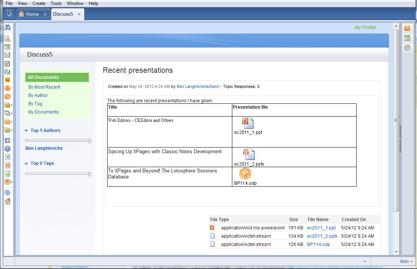Image resolution: width=417 pixels, height=269 pixels.
Task: Open the Open List button left of Home tab
Action: 9,14
